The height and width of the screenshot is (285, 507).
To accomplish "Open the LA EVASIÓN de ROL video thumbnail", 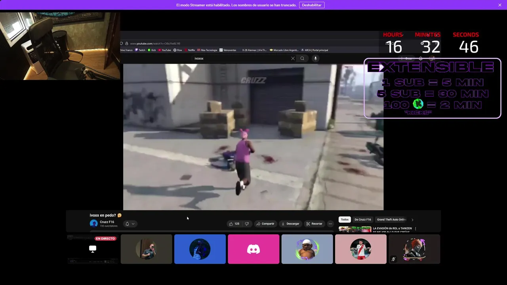I will 355,229.
